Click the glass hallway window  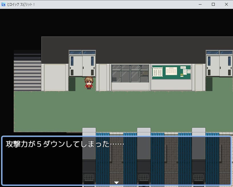(130, 73)
